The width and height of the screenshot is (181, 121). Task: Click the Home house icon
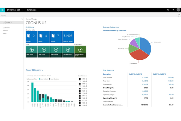click(x=4, y=23)
